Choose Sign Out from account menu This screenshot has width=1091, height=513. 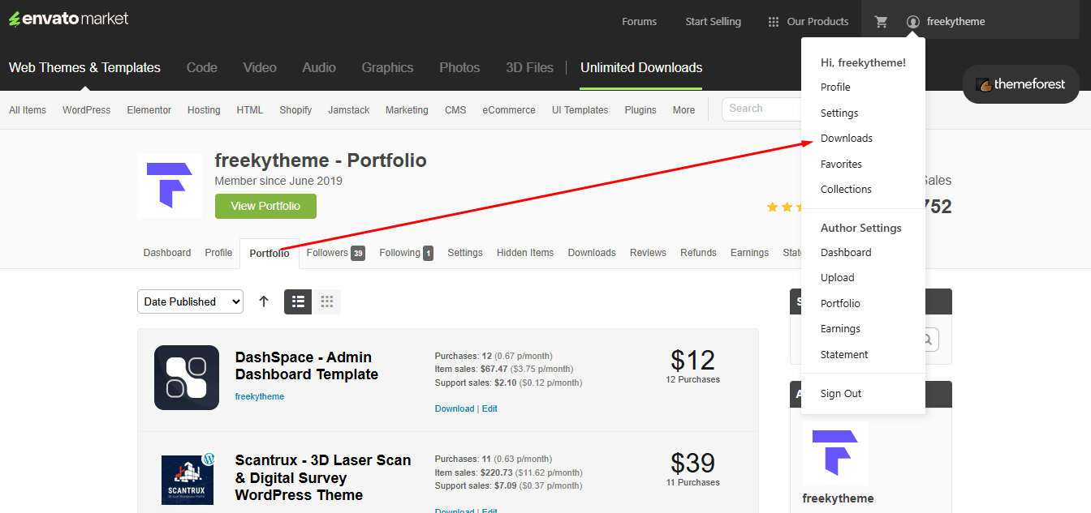[x=841, y=394]
